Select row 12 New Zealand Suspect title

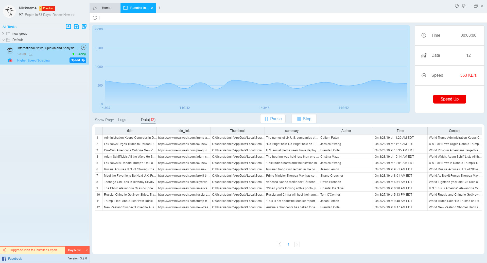coord(130,207)
